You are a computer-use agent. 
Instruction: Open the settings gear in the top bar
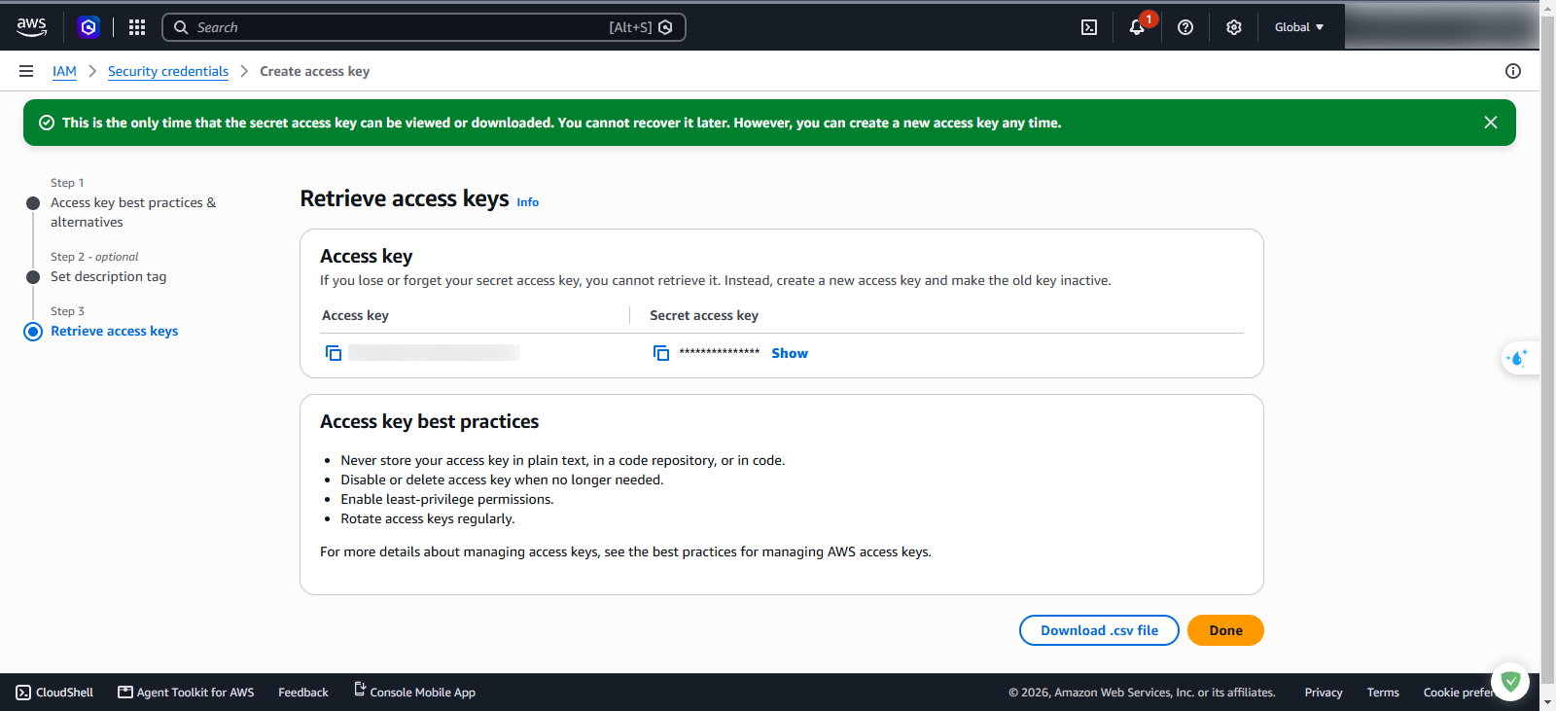pyautogui.click(x=1234, y=27)
